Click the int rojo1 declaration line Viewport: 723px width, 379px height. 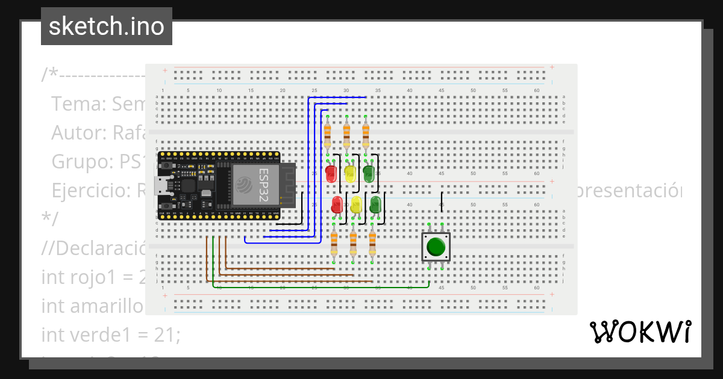(x=90, y=277)
